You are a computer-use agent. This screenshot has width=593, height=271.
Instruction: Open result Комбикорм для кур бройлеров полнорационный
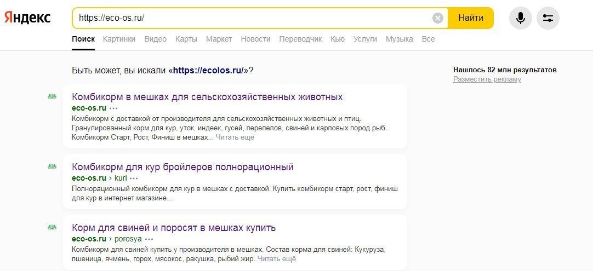click(183, 166)
